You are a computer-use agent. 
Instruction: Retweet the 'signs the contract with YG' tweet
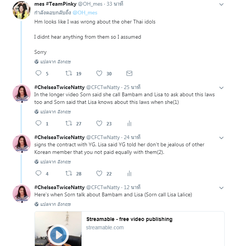pyautogui.click(x=69, y=173)
